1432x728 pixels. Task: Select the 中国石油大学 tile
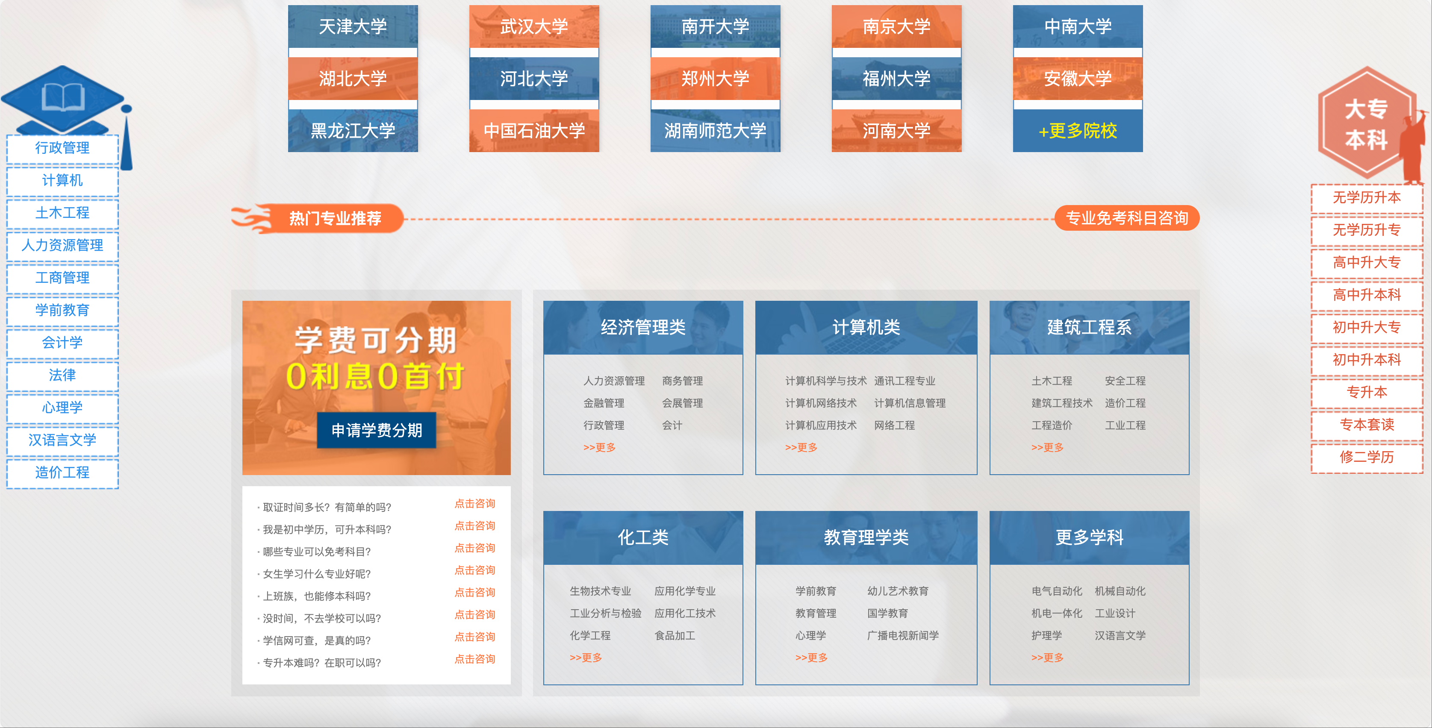533,131
